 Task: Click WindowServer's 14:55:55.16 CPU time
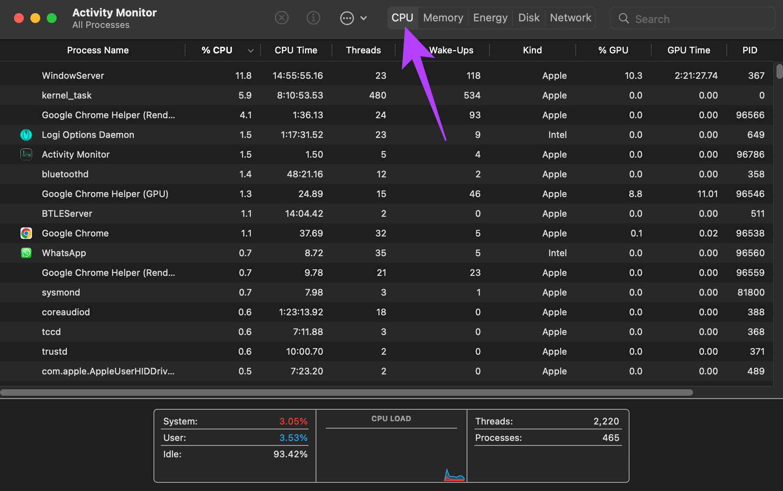tap(298, 76)
